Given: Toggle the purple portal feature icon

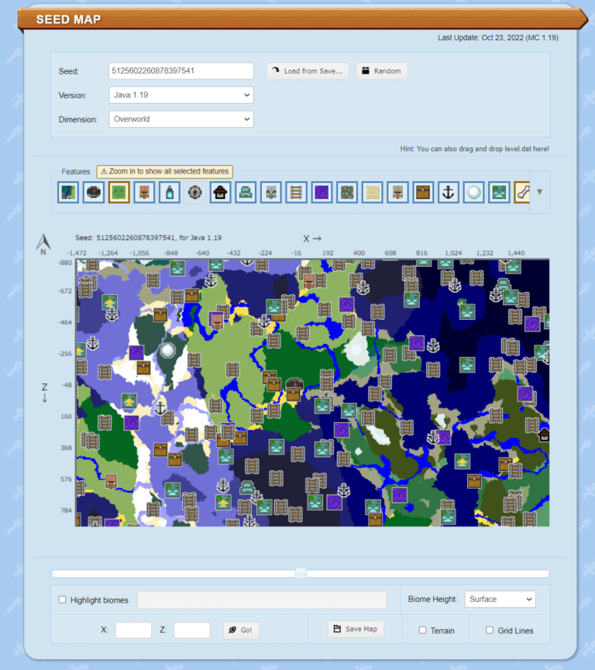Looking at the screenshot, I should point(322,192).
